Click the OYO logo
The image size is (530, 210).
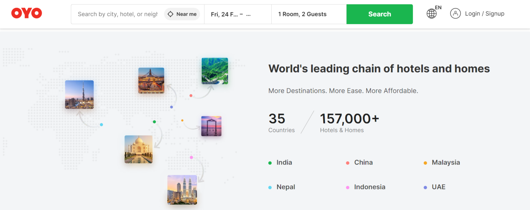point(27,13)
